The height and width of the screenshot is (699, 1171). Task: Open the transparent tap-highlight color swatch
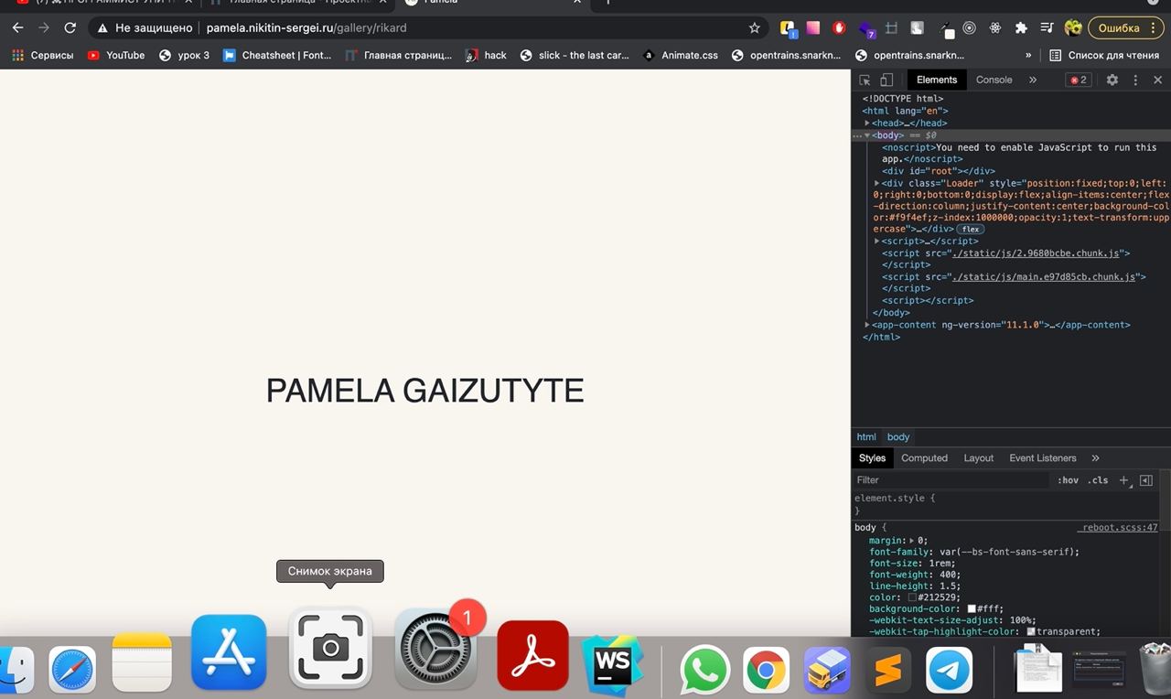[x=1031, y=631]
